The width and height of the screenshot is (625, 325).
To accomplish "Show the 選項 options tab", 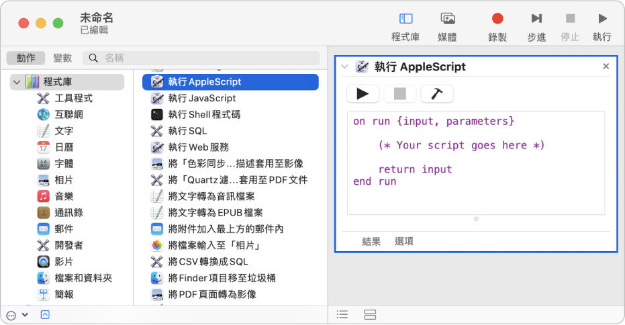I will point(403,241).
